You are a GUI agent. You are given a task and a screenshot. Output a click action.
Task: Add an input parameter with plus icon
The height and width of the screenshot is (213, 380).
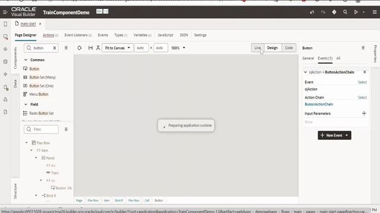pos(364,113)
